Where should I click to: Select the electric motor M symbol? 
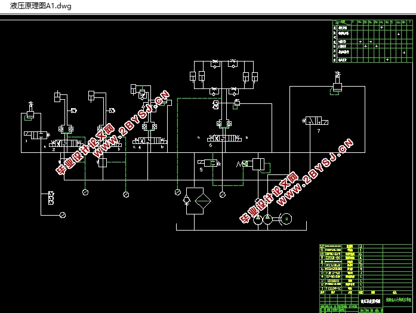click(x=286, y=219)
